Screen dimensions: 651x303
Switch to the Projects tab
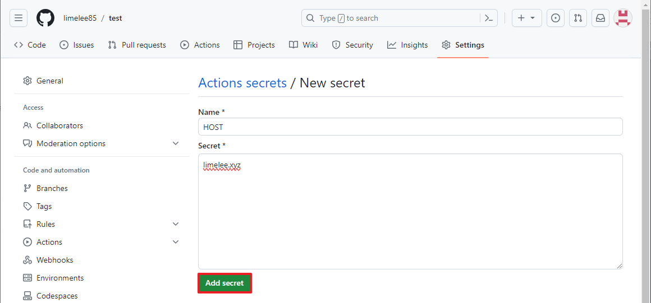point(254,45)
